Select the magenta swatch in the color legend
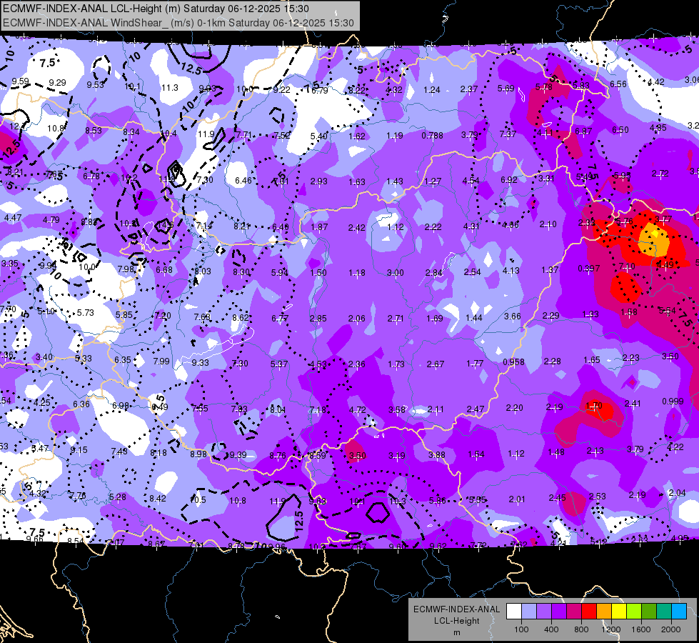Viewport: 699px width, 643px height. (x=574, y=612)
